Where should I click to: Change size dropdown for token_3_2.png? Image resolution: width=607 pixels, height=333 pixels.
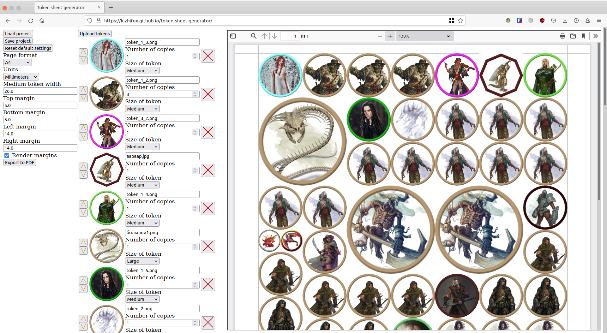(142, 147)
